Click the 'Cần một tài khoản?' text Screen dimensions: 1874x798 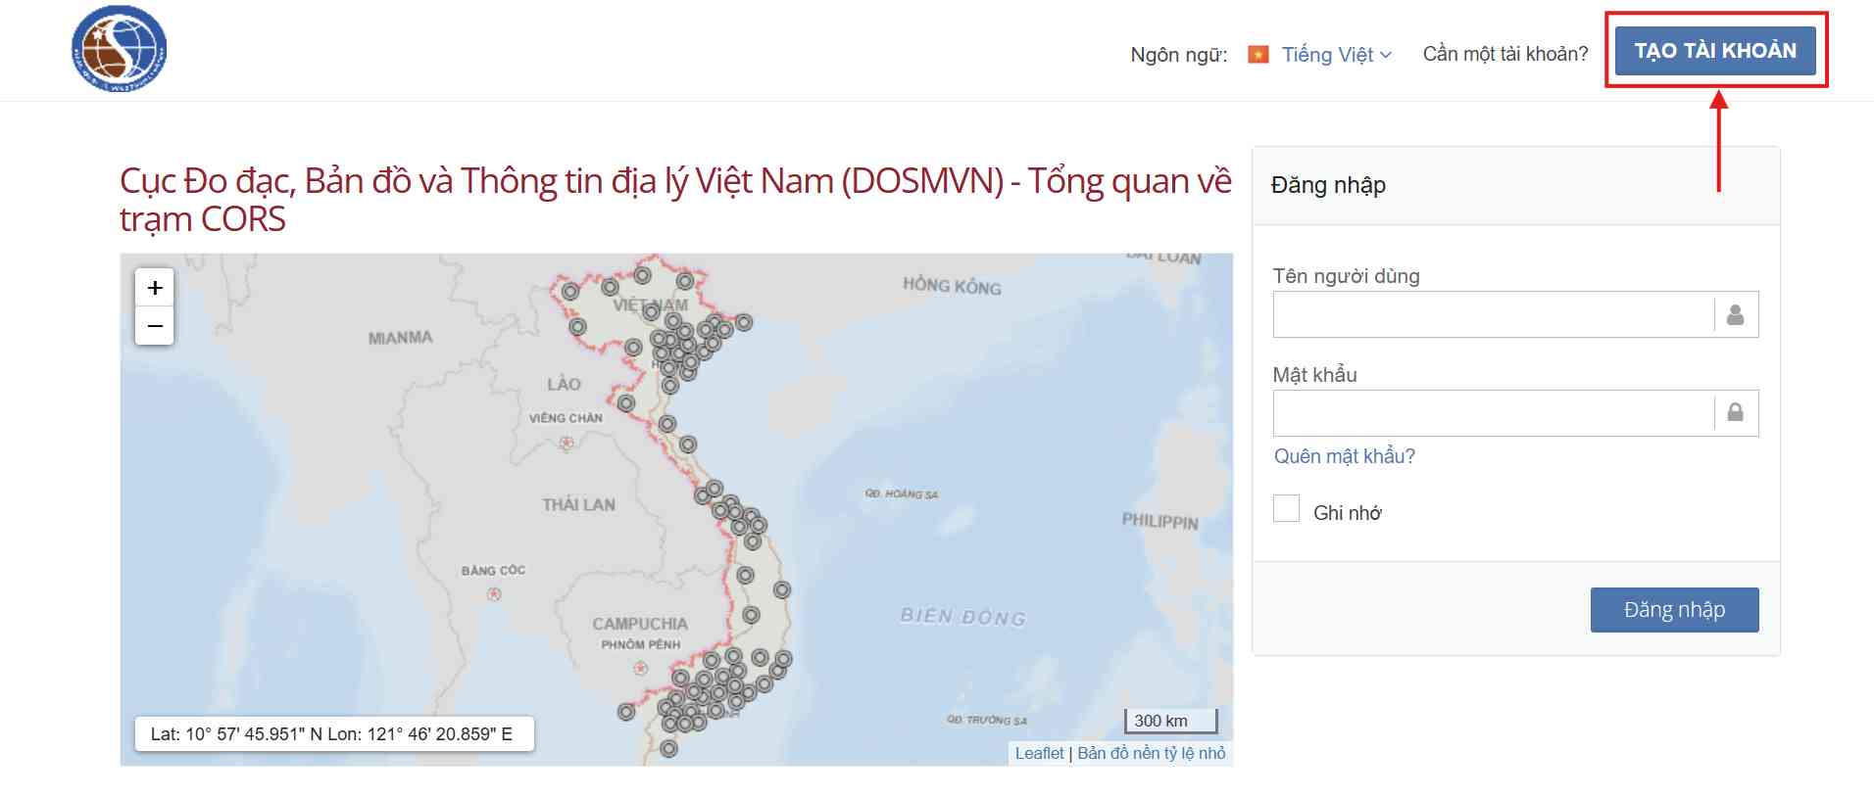click(x=1505, y=54)
